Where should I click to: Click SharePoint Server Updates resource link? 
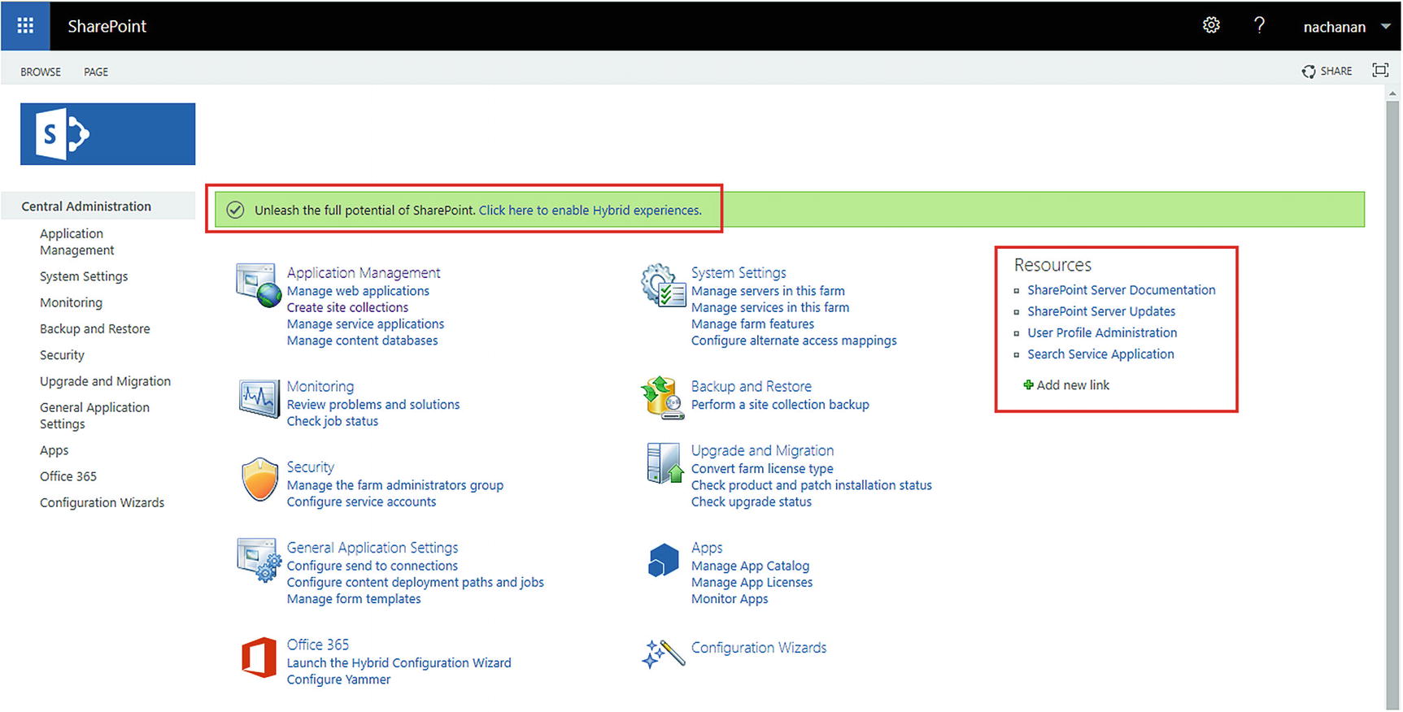point(1101,311)
